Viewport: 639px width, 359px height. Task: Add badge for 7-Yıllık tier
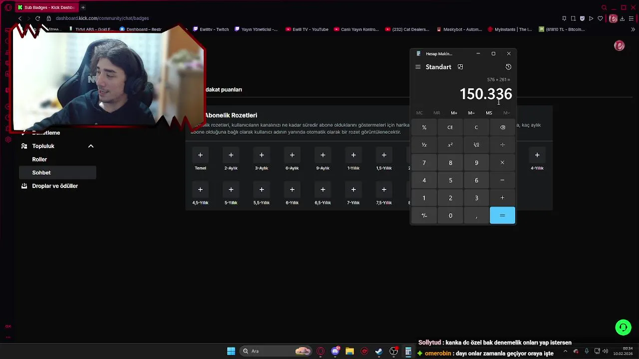pyautogui.click(x=353, y=189)
